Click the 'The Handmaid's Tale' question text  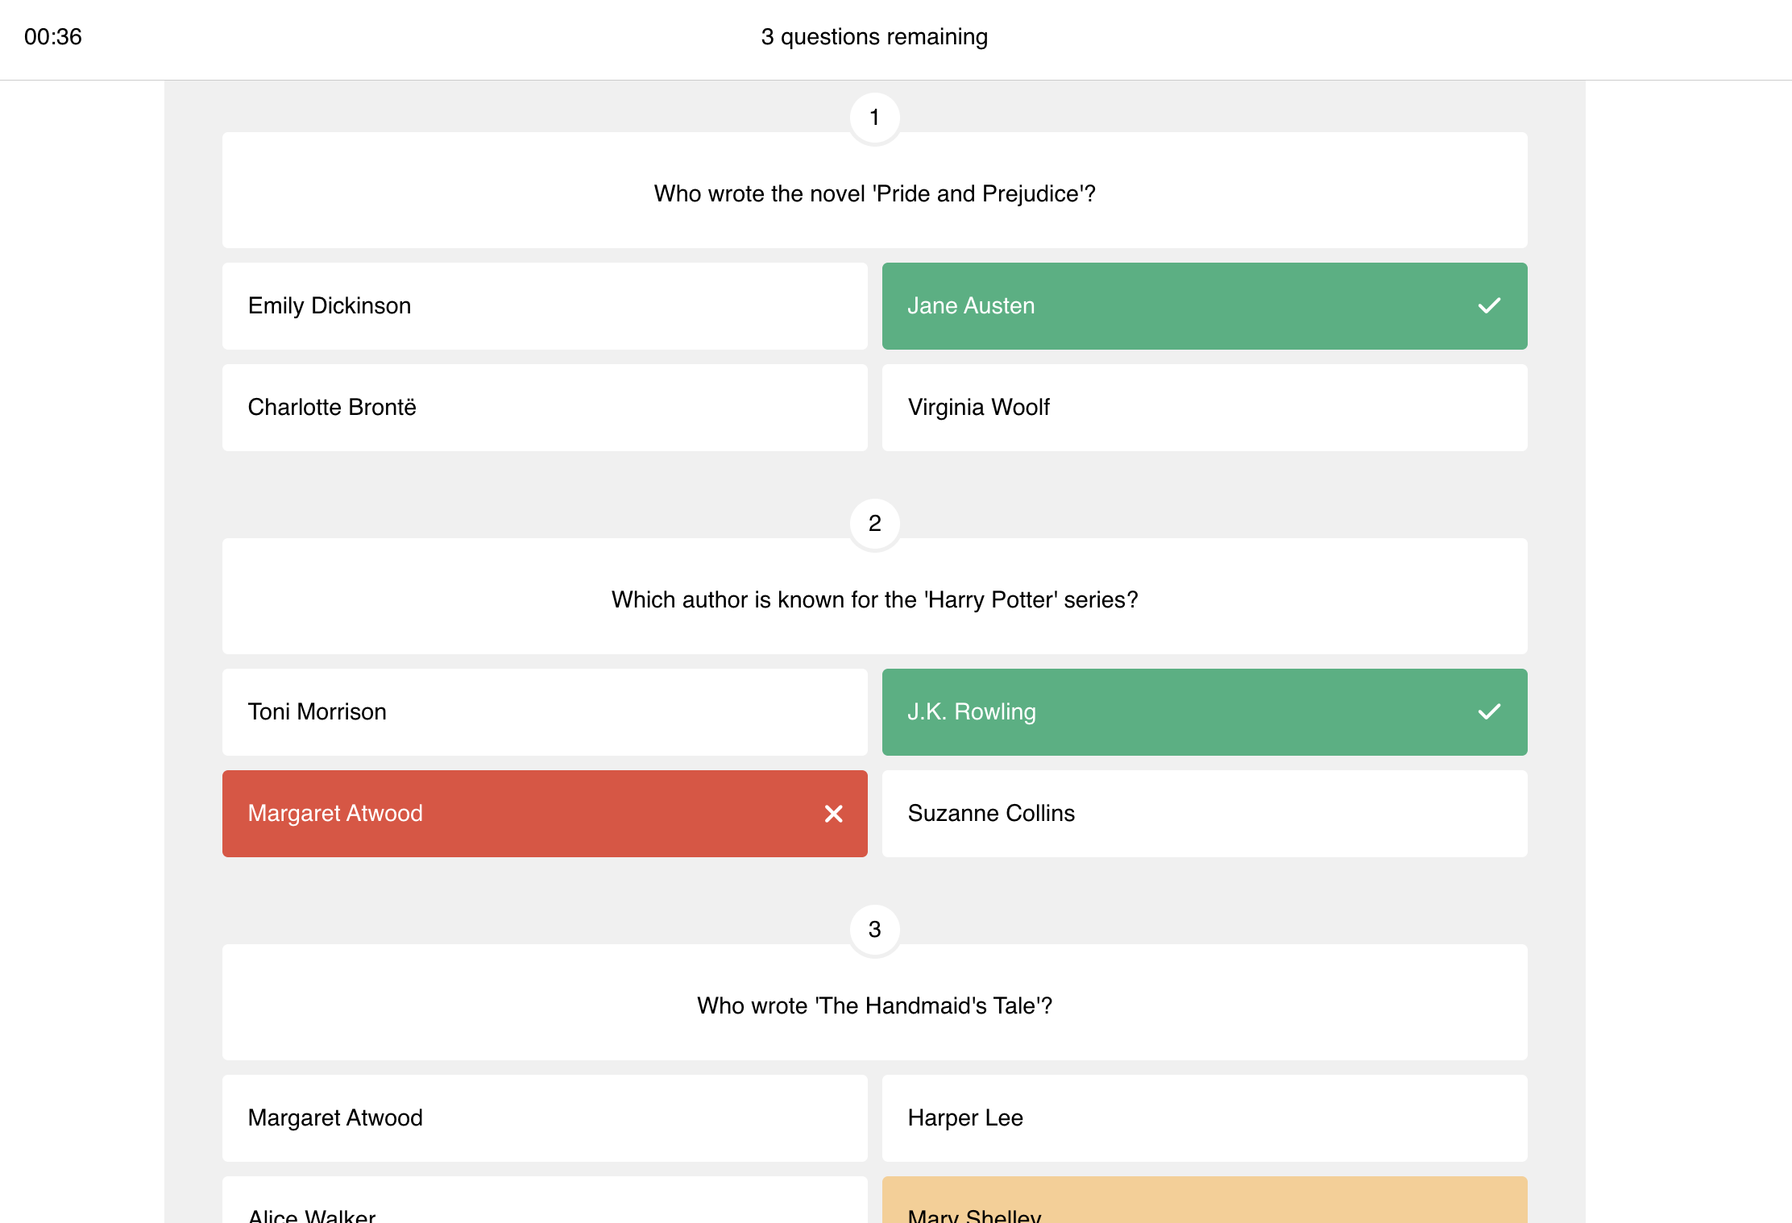[875, 1006]
